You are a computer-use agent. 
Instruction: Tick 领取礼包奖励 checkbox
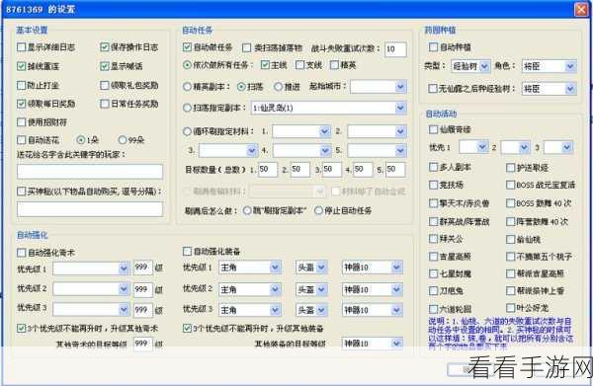pyautogui.click(x=105, y=85)
